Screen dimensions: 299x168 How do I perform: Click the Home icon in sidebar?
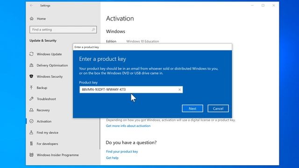pos(32,19)
